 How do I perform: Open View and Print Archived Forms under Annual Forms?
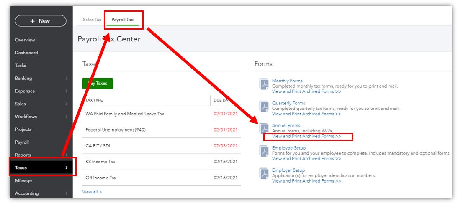click(x=306, y=136)
